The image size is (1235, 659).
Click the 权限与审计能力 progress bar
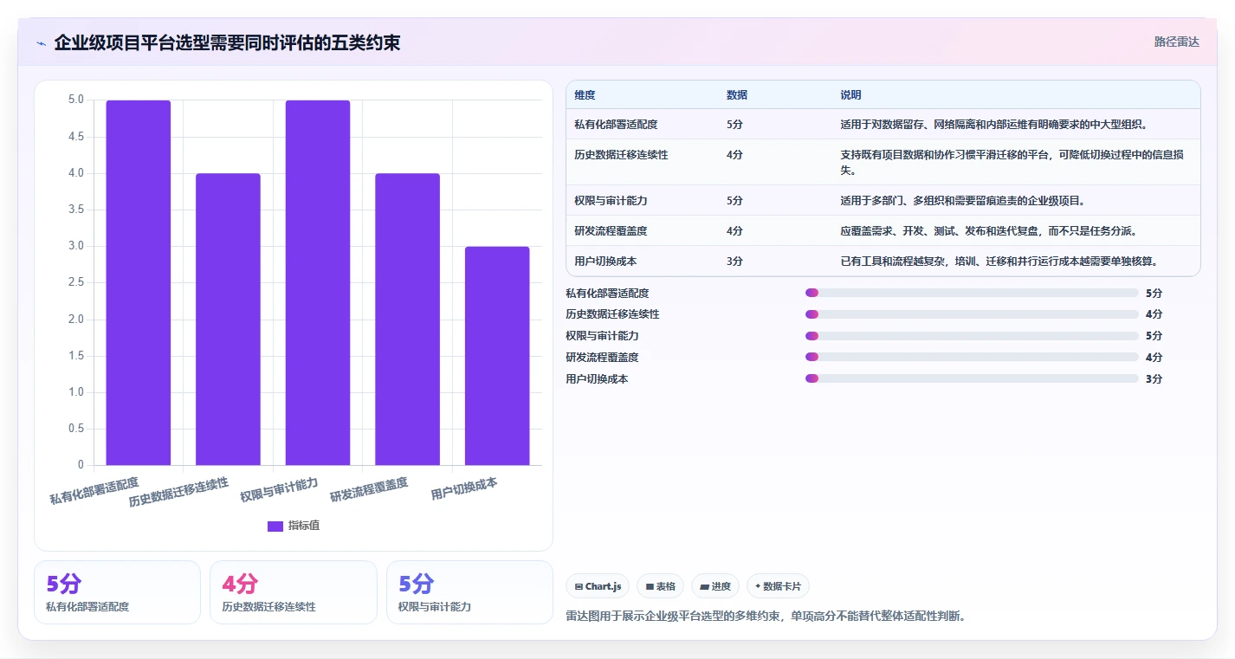coord(972,336)
